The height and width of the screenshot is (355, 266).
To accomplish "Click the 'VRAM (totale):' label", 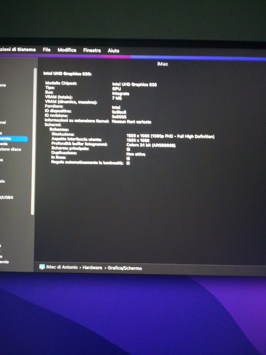I will pos(59,97).
